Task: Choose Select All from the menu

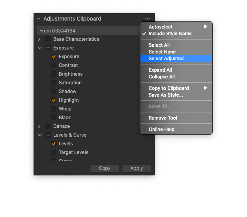Action: click(x=176, y=45)
